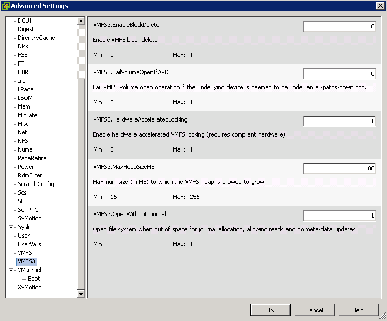Click the VMFS3.EnableBlockDelete value field
This screenshot has width=387, height=321.
tap(339, 26)
